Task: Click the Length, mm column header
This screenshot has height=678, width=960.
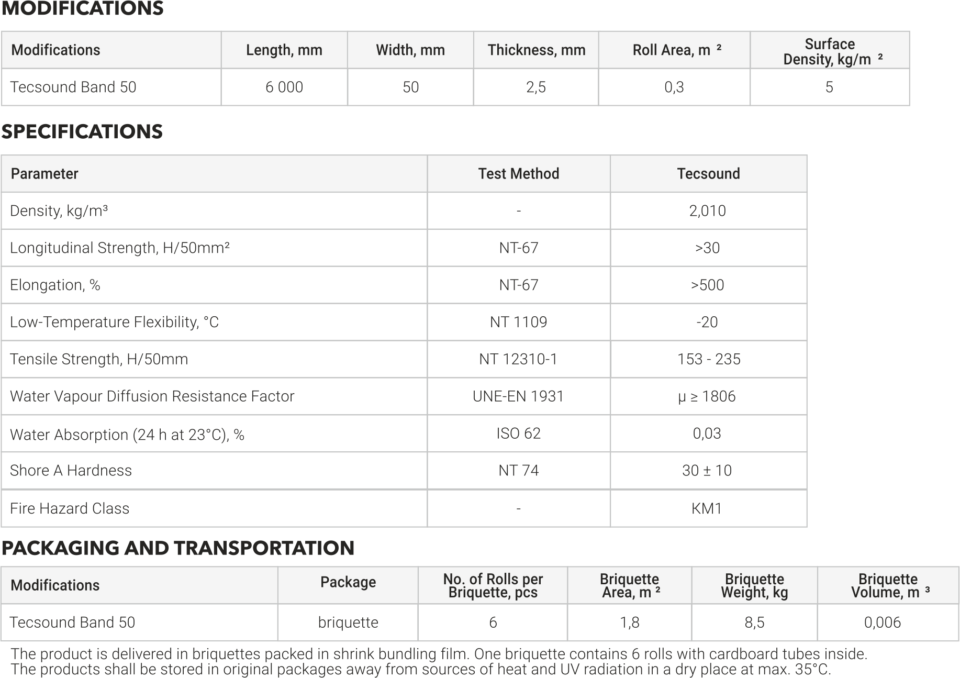Action: [284, 50]
